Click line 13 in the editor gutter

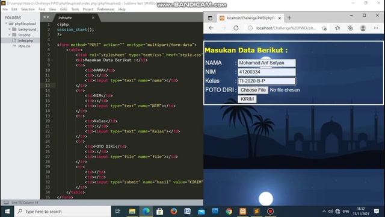[x=48, y=86]
